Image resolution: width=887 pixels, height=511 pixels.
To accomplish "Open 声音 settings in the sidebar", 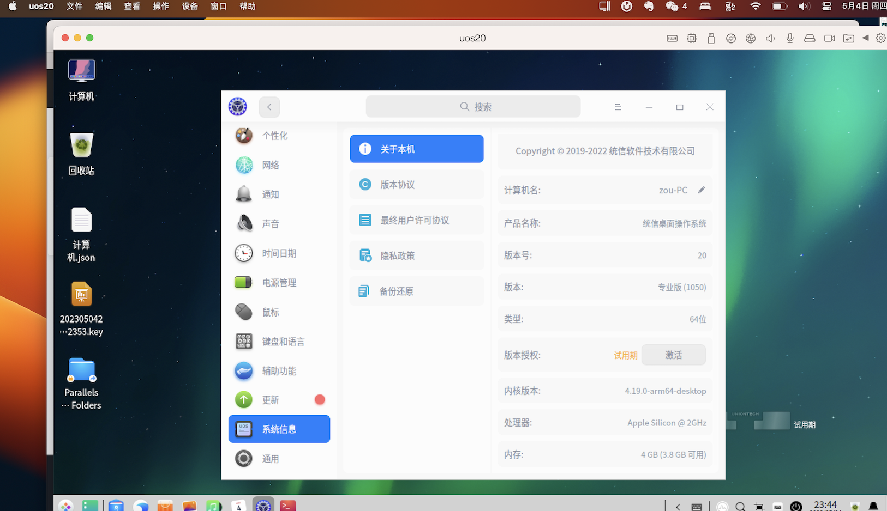I will coord(279,224).
